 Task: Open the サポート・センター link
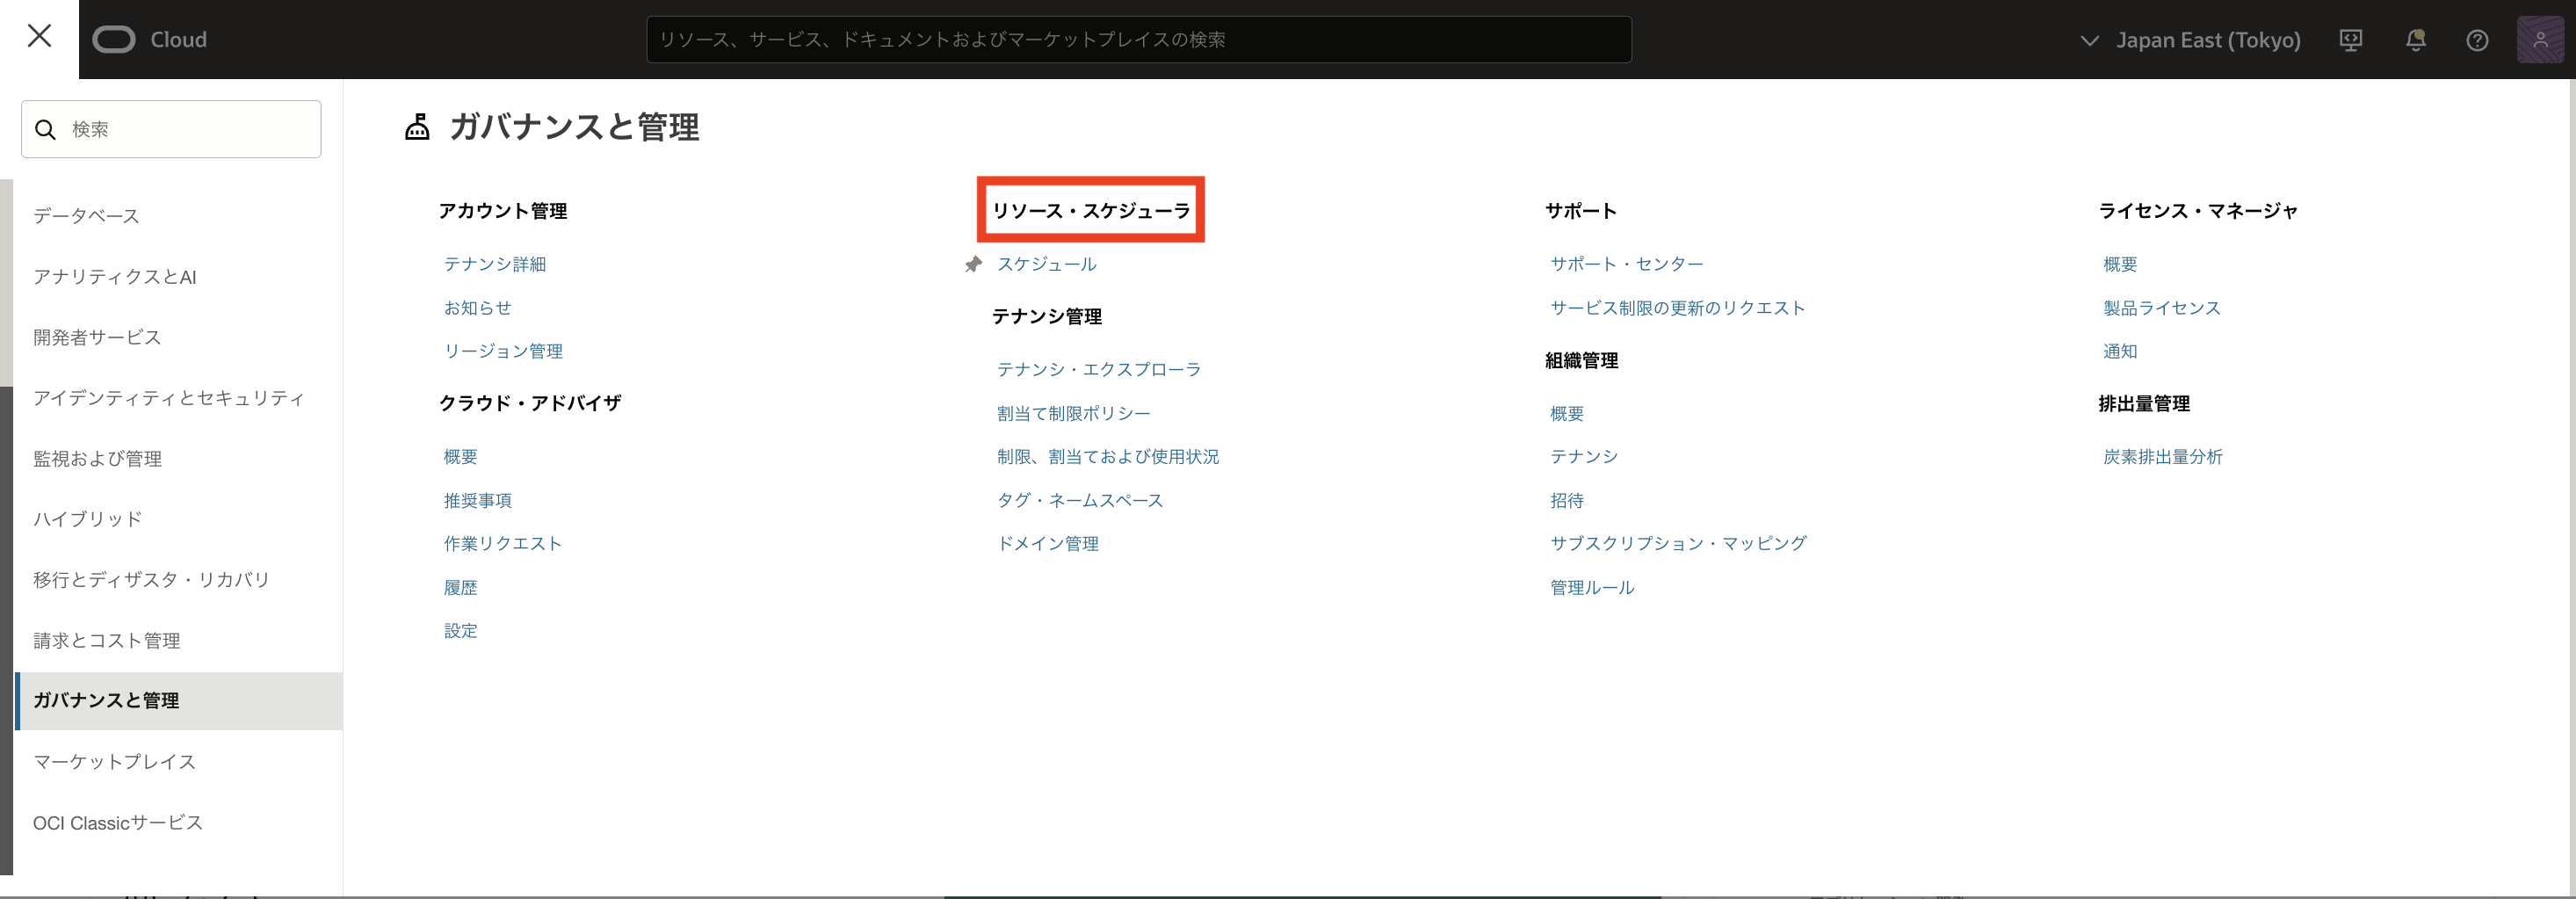pos(1627,264)
